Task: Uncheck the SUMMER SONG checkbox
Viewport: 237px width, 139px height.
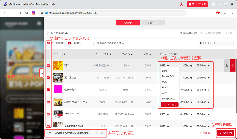Action: [x=48, y=126]
